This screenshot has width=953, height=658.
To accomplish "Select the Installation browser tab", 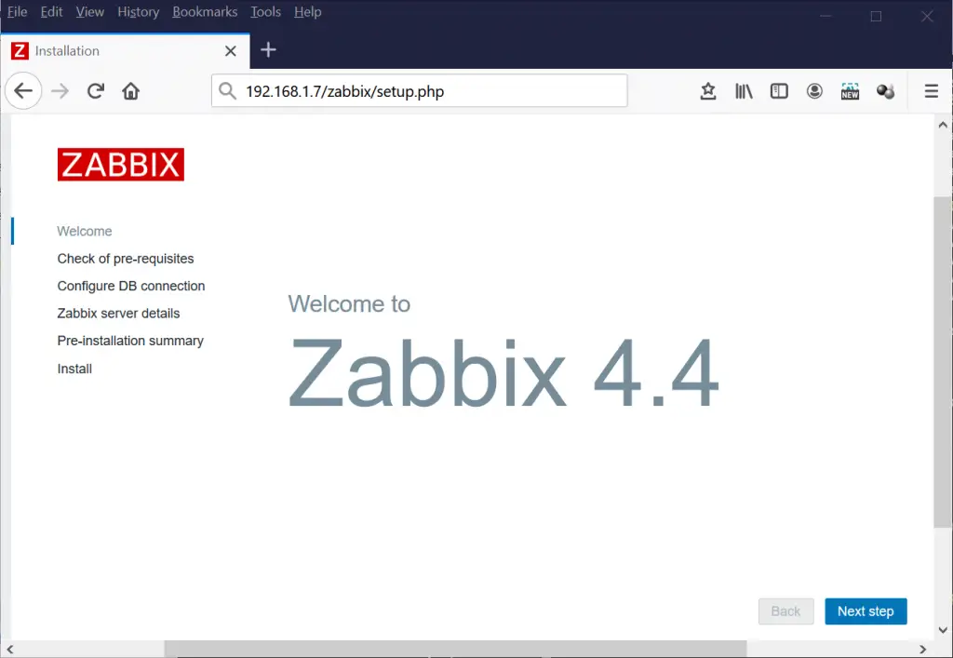I will 125,51.
